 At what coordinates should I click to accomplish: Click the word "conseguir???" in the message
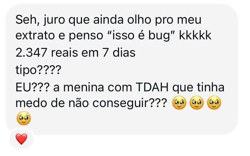(x=130, y=103)
